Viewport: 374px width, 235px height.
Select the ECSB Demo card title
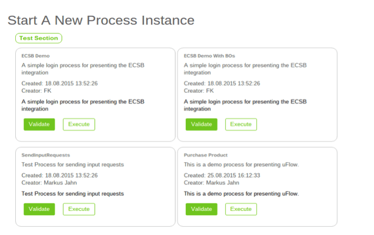click(35, 56)
